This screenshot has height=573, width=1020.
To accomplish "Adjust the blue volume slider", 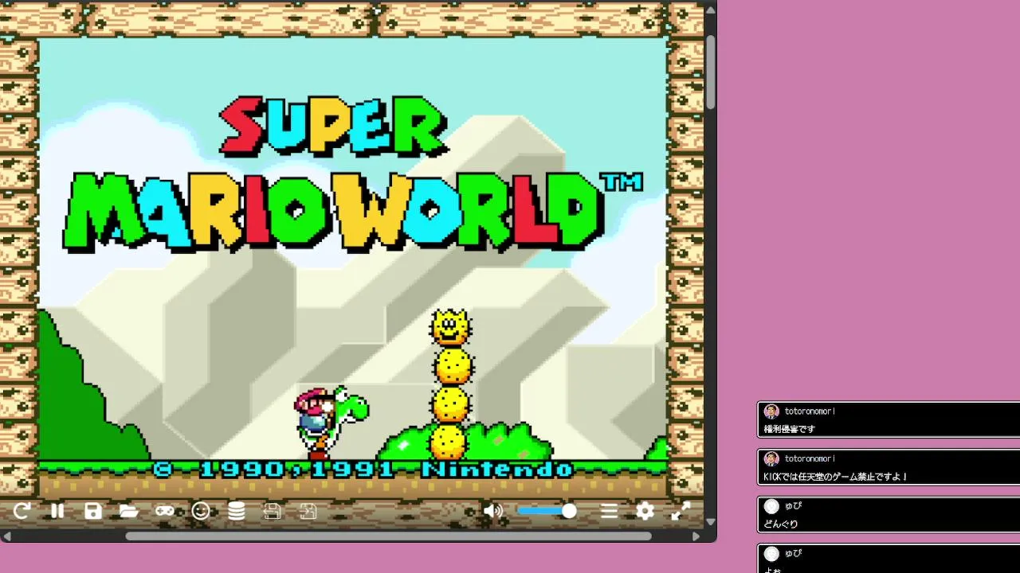I will click(x=547, y=511).
